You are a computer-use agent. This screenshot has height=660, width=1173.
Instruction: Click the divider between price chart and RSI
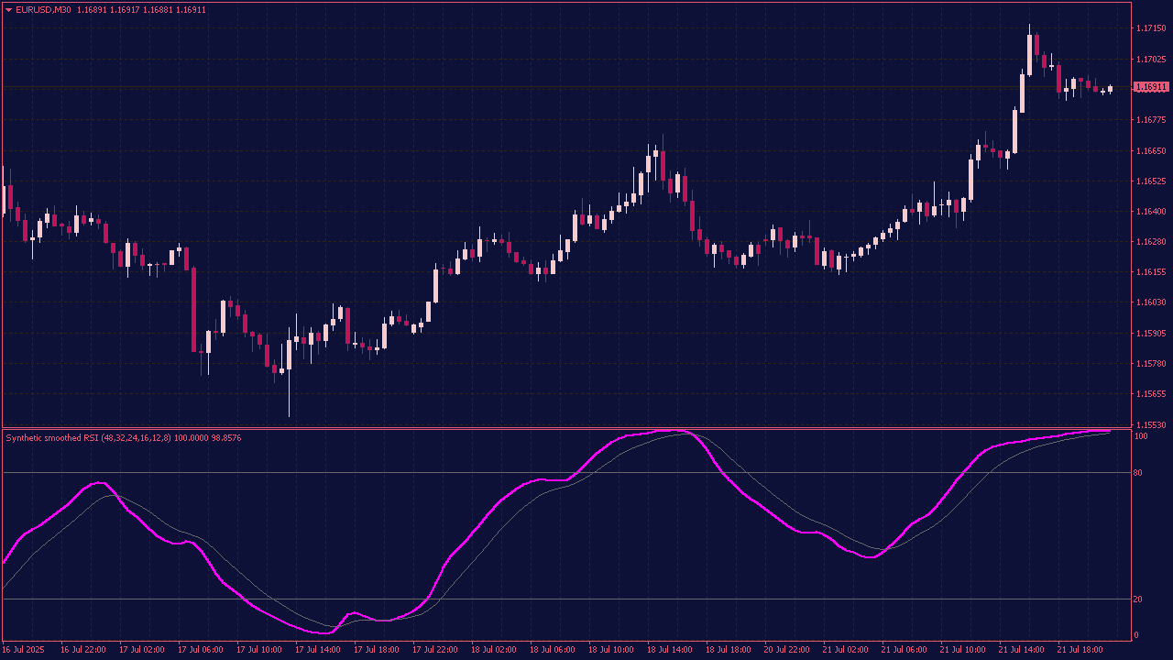click(568, 428)
